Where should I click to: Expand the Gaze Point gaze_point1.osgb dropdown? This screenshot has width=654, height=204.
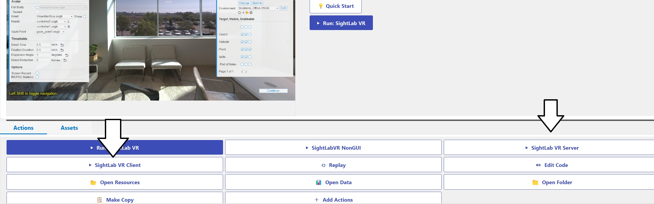(50, 32)
